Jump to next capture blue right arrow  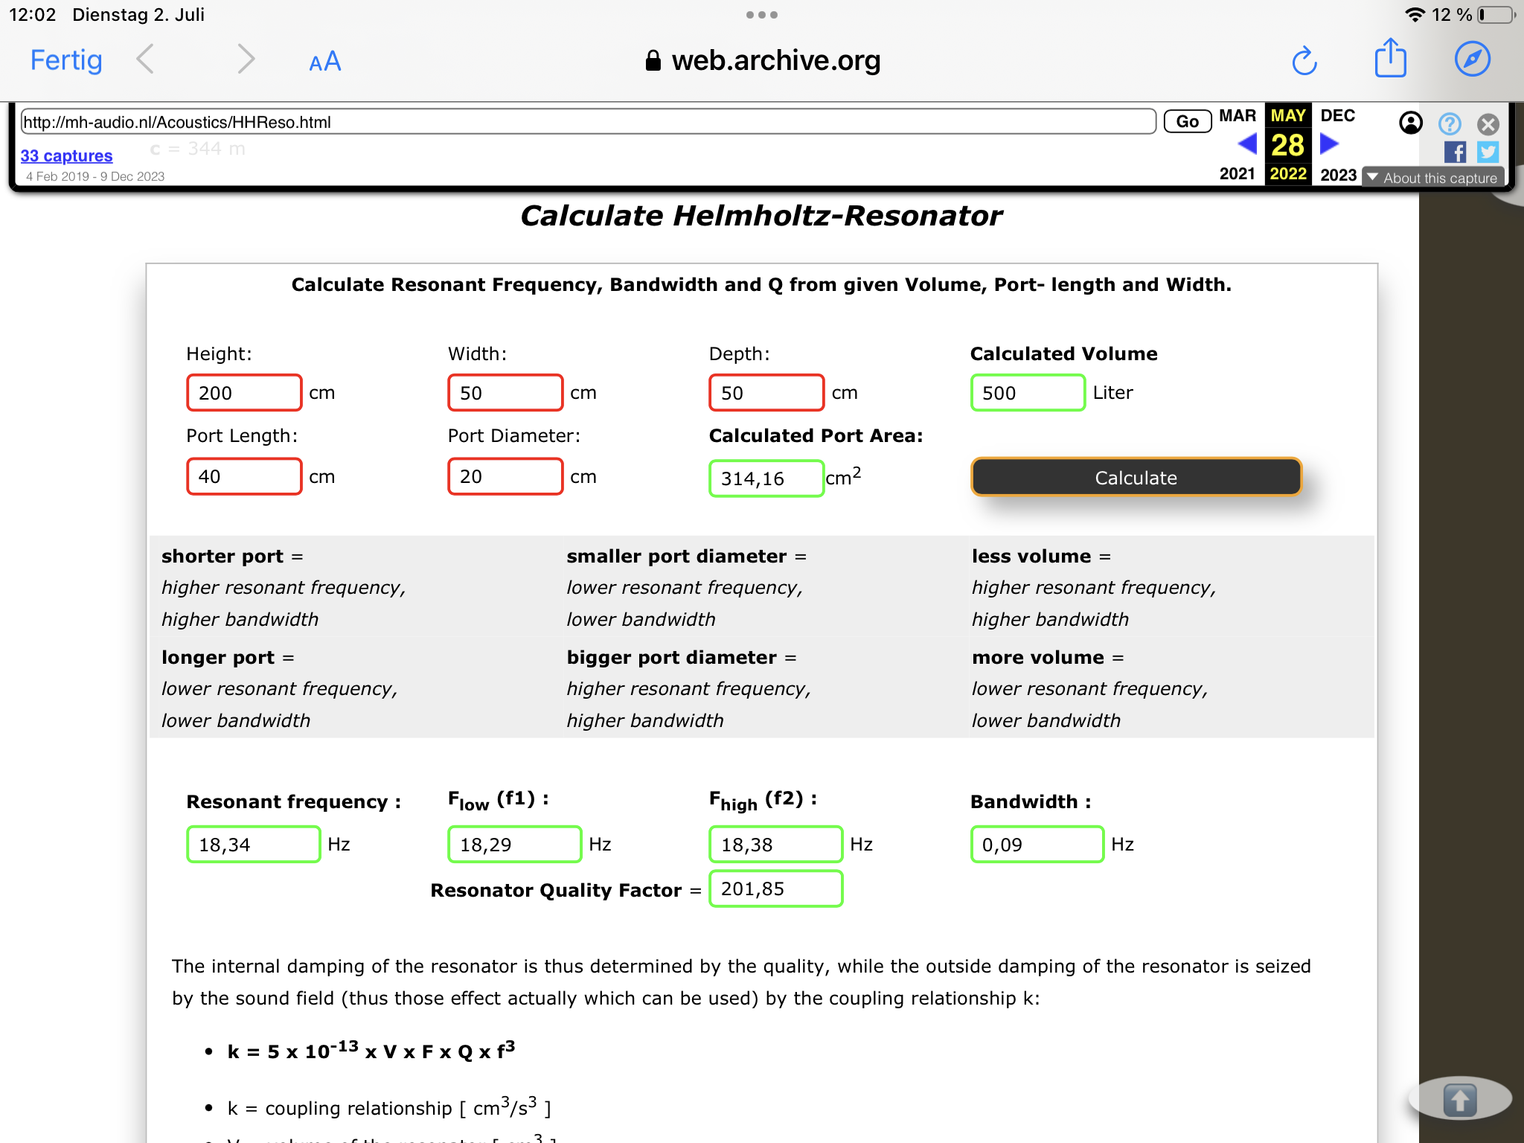[x=1329, y=143]
